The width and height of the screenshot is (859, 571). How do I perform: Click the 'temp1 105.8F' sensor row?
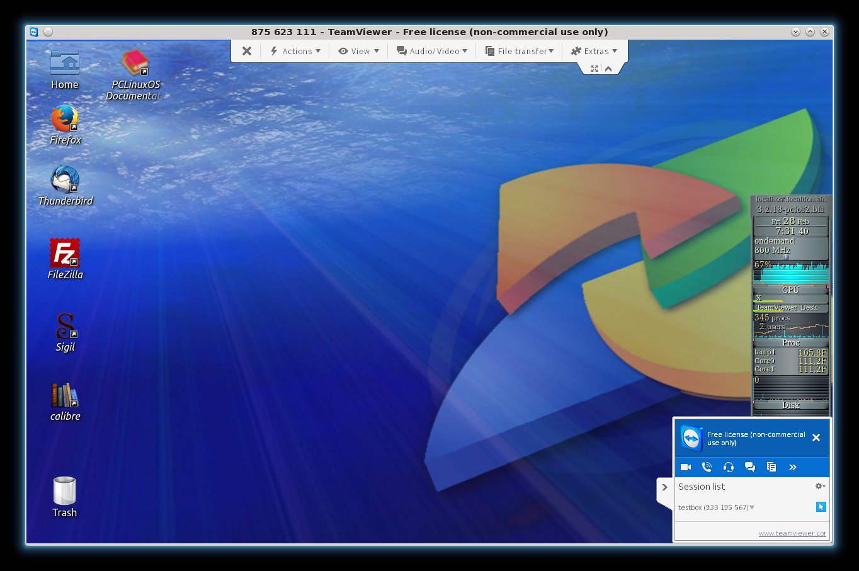coord(790,353)
